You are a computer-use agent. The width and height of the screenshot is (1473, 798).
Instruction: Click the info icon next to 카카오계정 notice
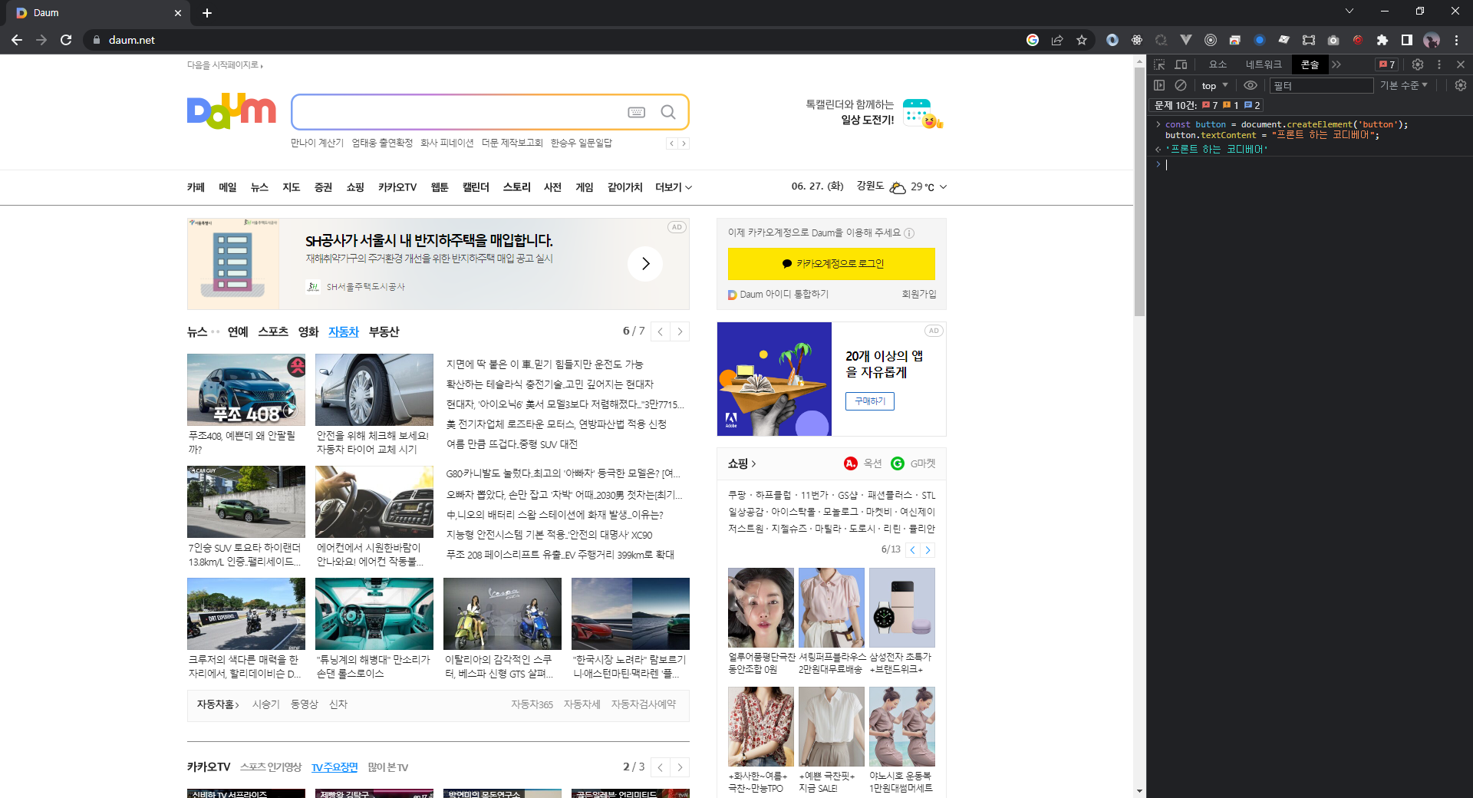point(909,233)
